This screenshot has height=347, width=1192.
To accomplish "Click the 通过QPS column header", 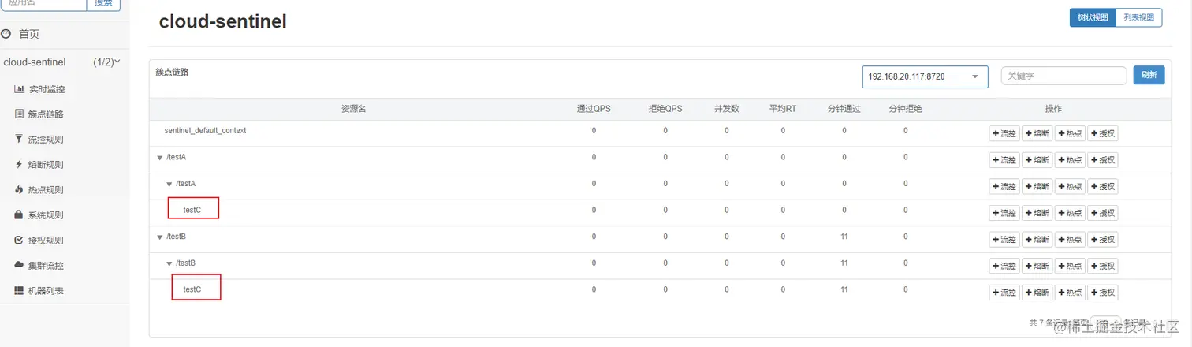I will [594, 109].
